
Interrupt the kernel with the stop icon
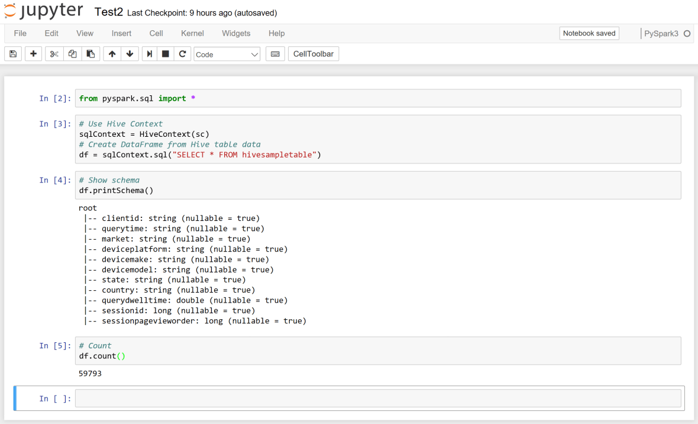point(166,53)
